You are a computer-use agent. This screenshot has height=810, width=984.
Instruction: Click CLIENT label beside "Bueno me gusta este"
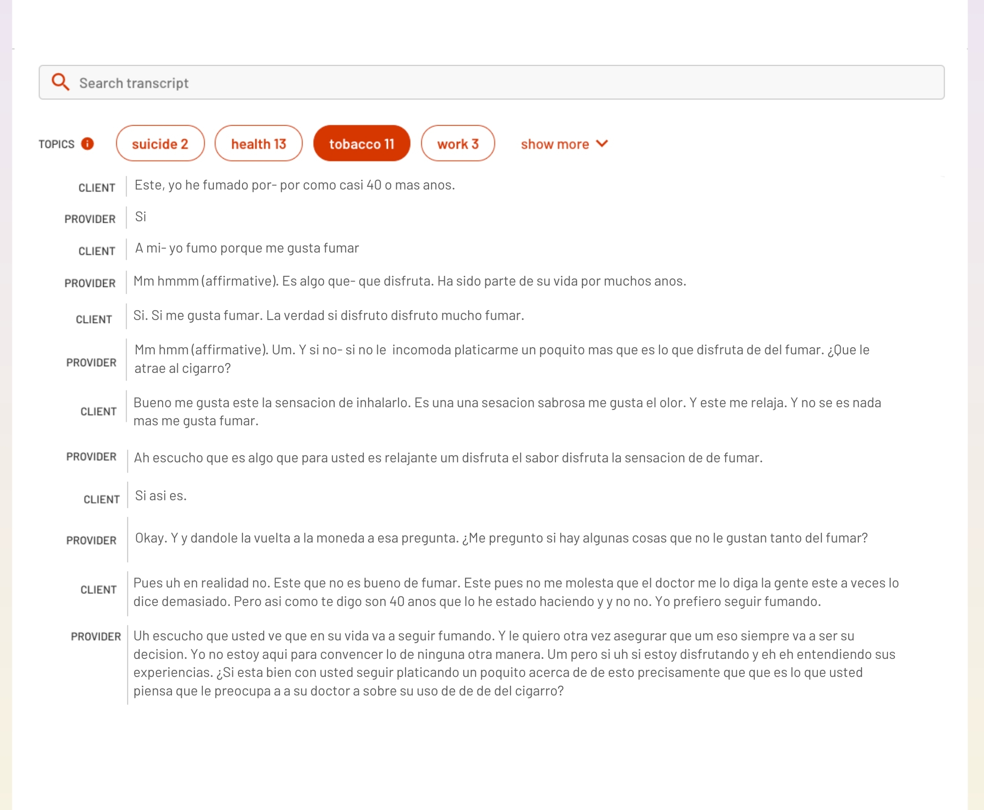(x=98, y=411)
